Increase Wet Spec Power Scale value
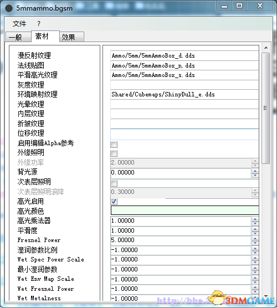 tap(255, 258)
